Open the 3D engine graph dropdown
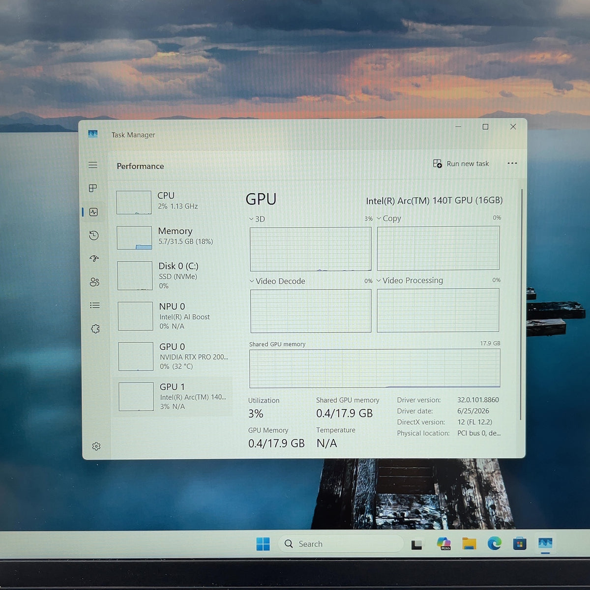This screenshot has height=590, width=590. tap(257, 219)
